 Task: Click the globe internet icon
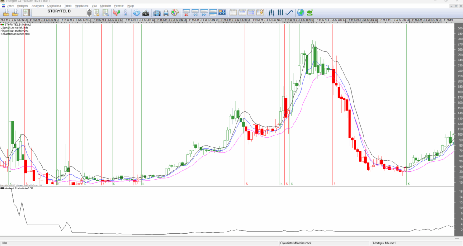301,13
